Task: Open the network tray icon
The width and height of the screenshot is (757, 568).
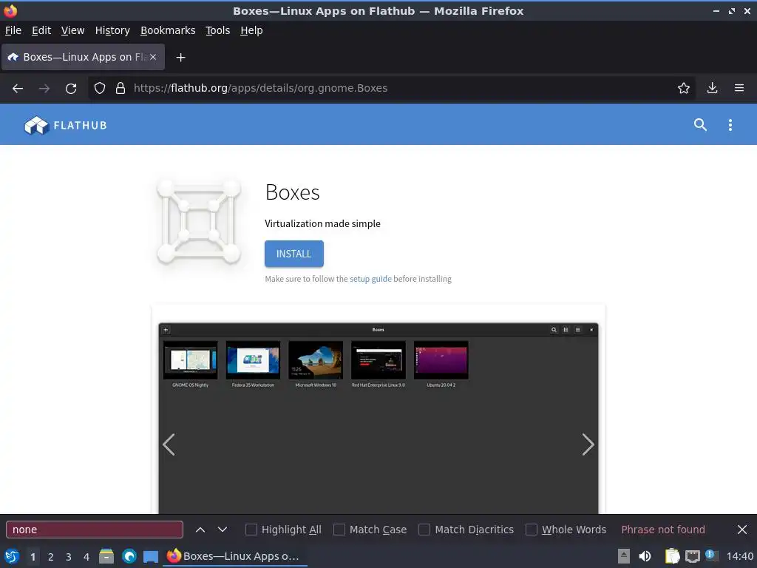Action: click(692, 557)
